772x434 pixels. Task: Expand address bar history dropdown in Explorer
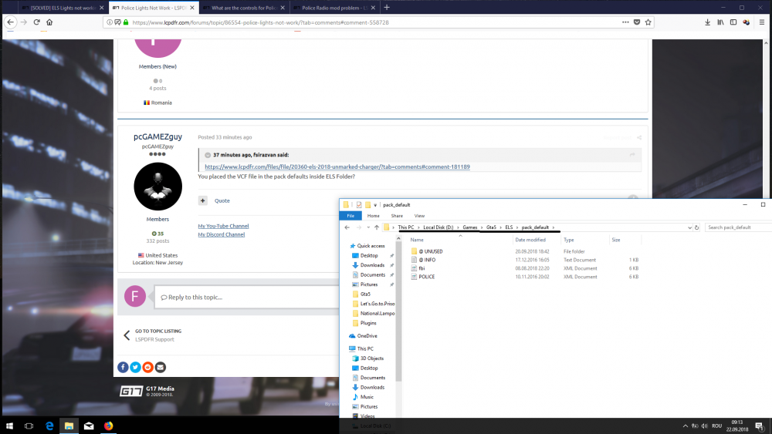tap(689, 227)
